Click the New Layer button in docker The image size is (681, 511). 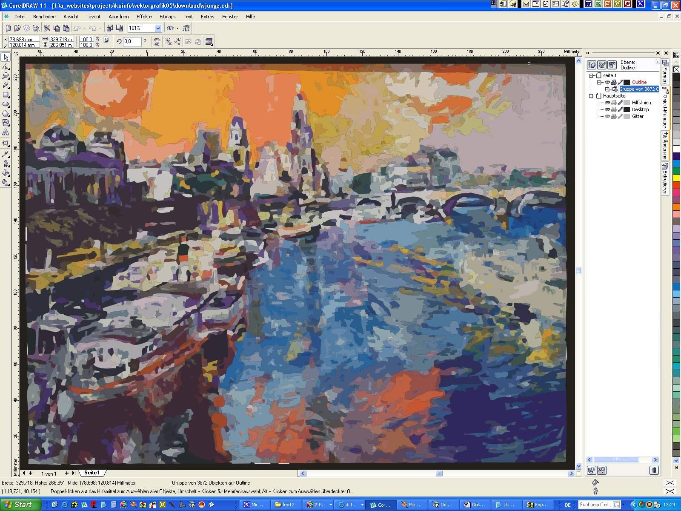592,470
